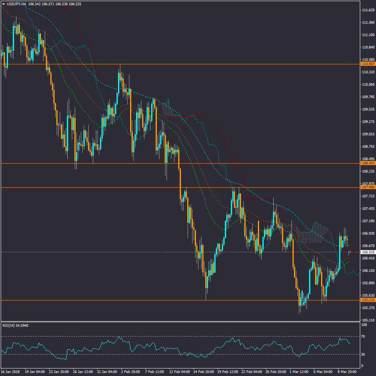Click the RSI scale value 70
The width and height of the screenshot is (376, 376).
coord(363,336)
